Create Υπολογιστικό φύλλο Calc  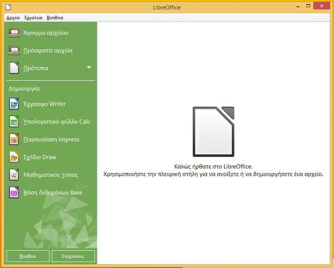tap(57, 122)
